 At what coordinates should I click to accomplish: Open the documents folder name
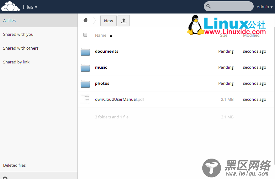pos(107,51)
